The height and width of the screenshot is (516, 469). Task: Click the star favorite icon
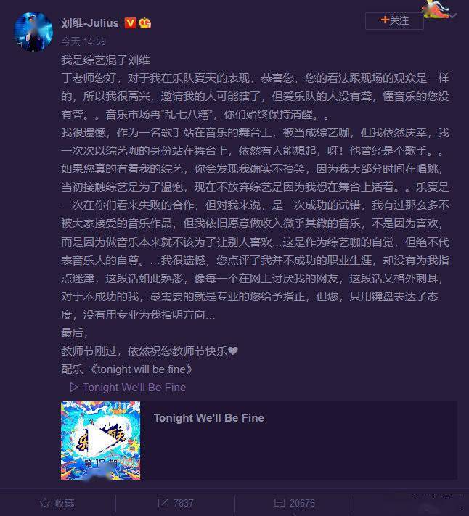pyautogui.click(x=45, y=503)
